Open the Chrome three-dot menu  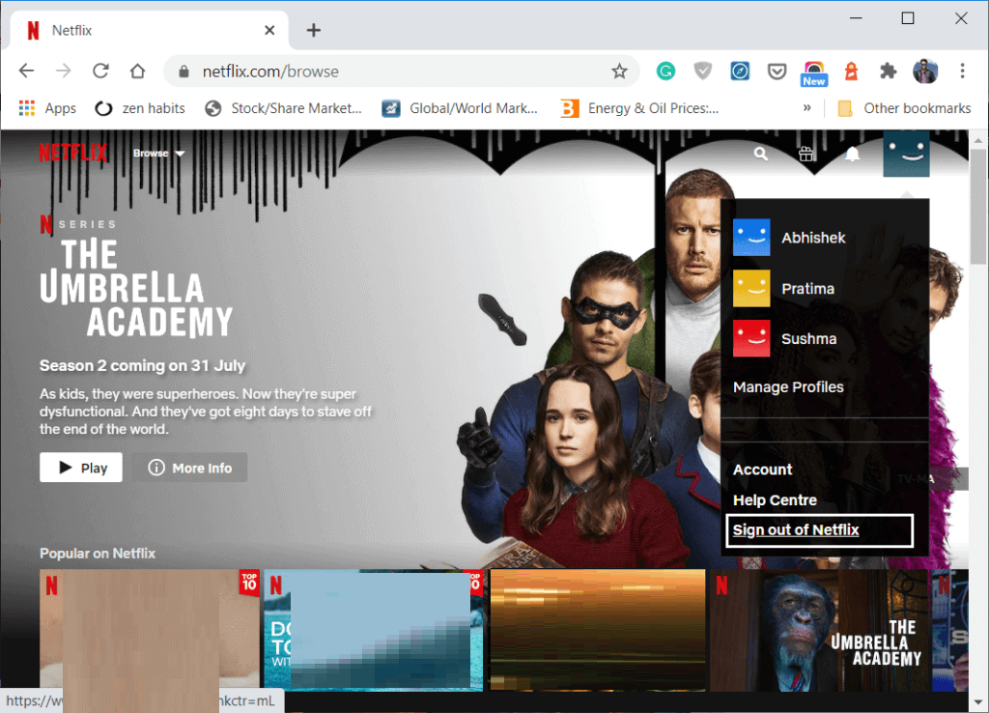[x=963, y=71]
